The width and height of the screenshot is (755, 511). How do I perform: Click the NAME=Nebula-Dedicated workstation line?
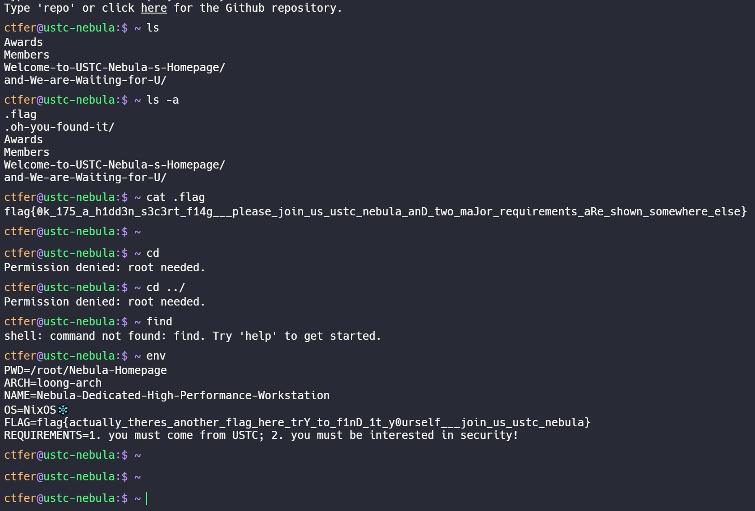click(167, 396)
